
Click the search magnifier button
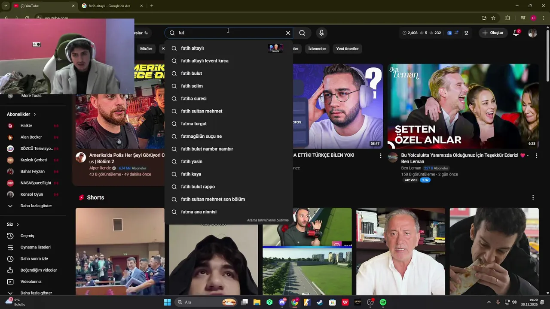(302, 33)
